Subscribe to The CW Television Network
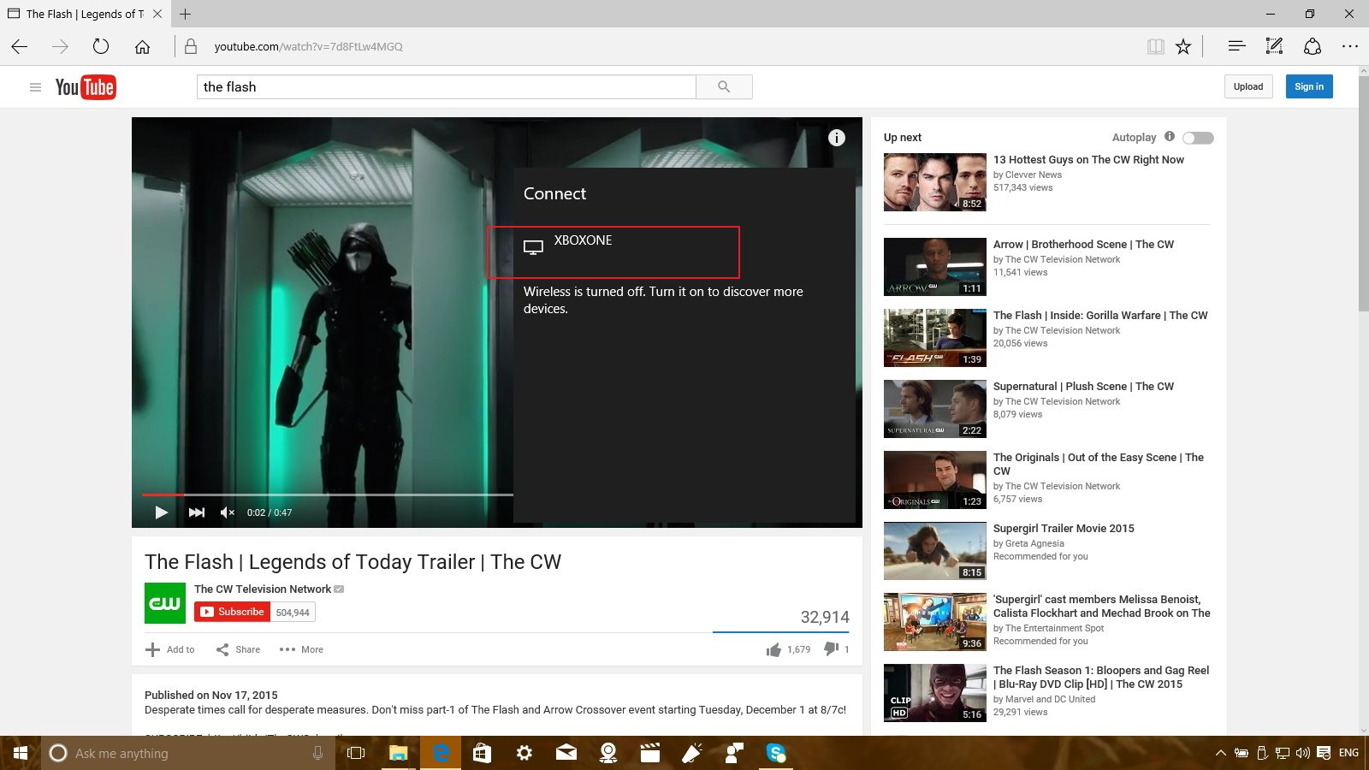Image resolution: width=1369 pixels, height=770 pixels. 233,612
